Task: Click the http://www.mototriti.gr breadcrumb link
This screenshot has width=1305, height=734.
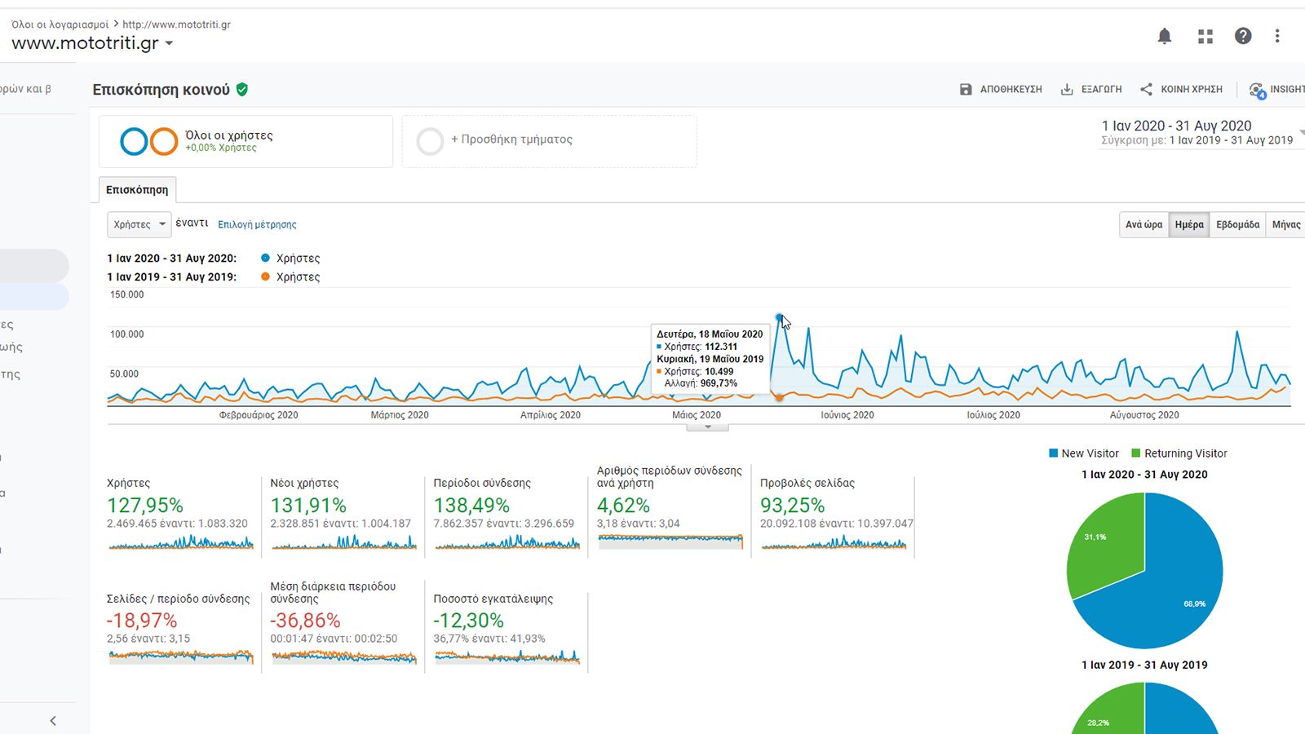Action: (176, 24)
